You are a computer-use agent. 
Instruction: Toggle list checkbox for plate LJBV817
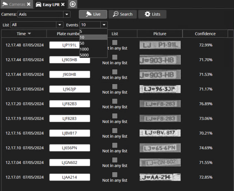[x=115, y=131]
